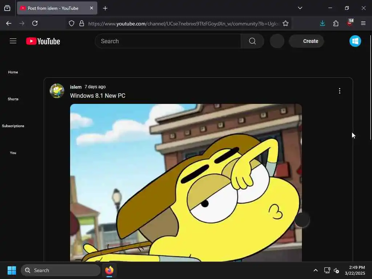Click the muted volume tray icon
Image resolution: width=372 pixels, height=279 pixels.
pyautogui.click(x=336, y=270)
